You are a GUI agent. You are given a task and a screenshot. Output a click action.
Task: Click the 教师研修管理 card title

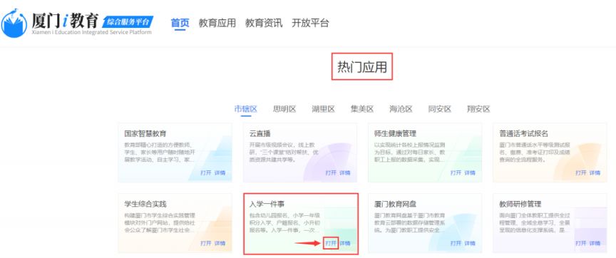pos(520,205)
